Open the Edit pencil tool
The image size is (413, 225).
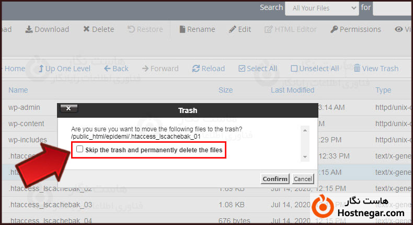(240, 29)
